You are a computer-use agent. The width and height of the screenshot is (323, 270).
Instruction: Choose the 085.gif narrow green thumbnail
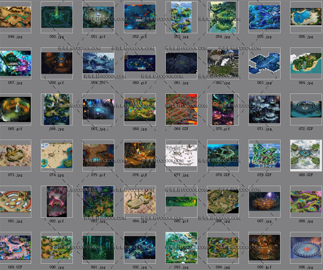point(181,202)
